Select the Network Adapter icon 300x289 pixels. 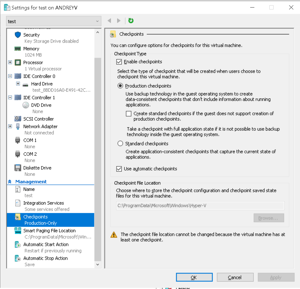pos(18,127)
